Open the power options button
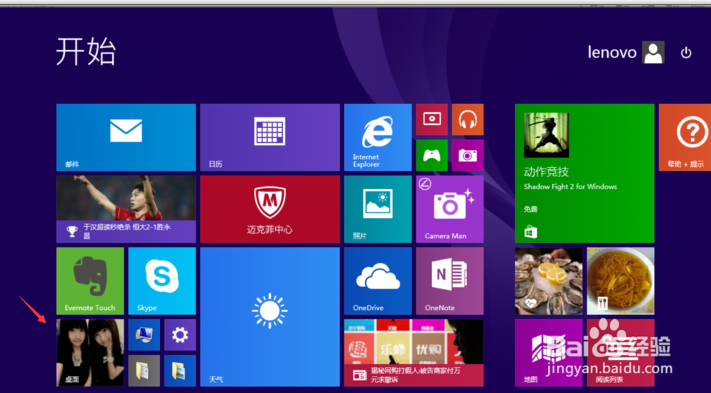The height and width of the screenshot is (393, 711). coord(686,53)
